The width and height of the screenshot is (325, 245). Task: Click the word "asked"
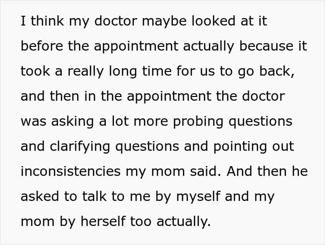point(40,196)
